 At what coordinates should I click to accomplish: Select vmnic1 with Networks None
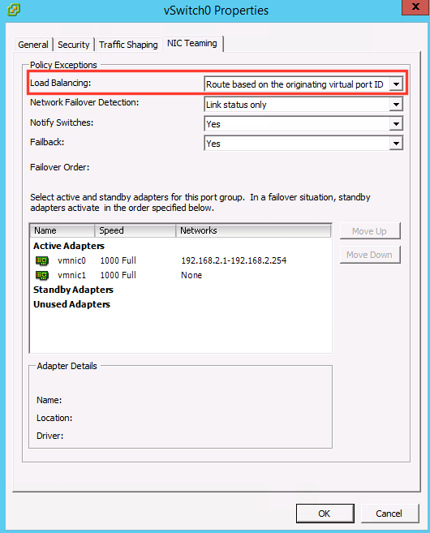(180, 275)
